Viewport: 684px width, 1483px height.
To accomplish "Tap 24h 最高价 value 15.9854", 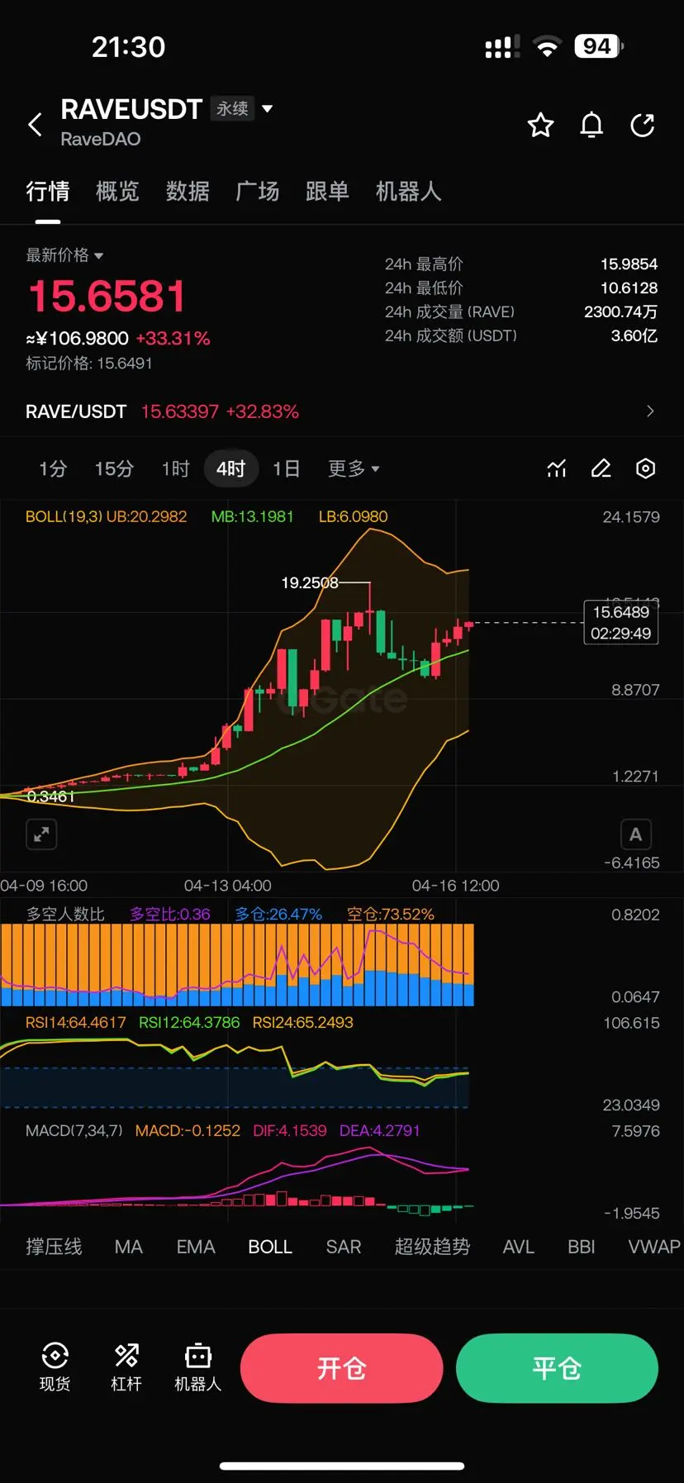I will (x=629, y=264).
